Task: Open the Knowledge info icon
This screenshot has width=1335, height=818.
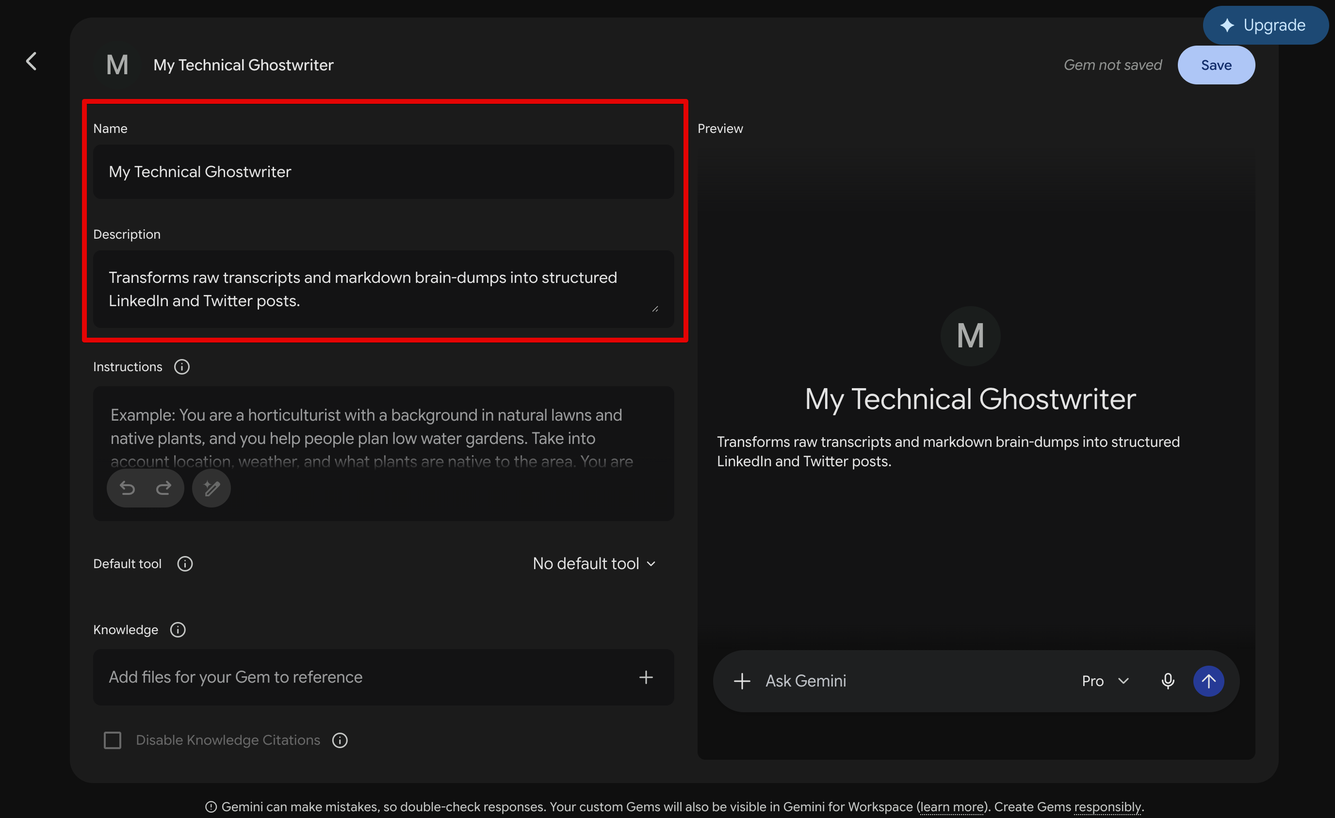Action: (178, 629)
